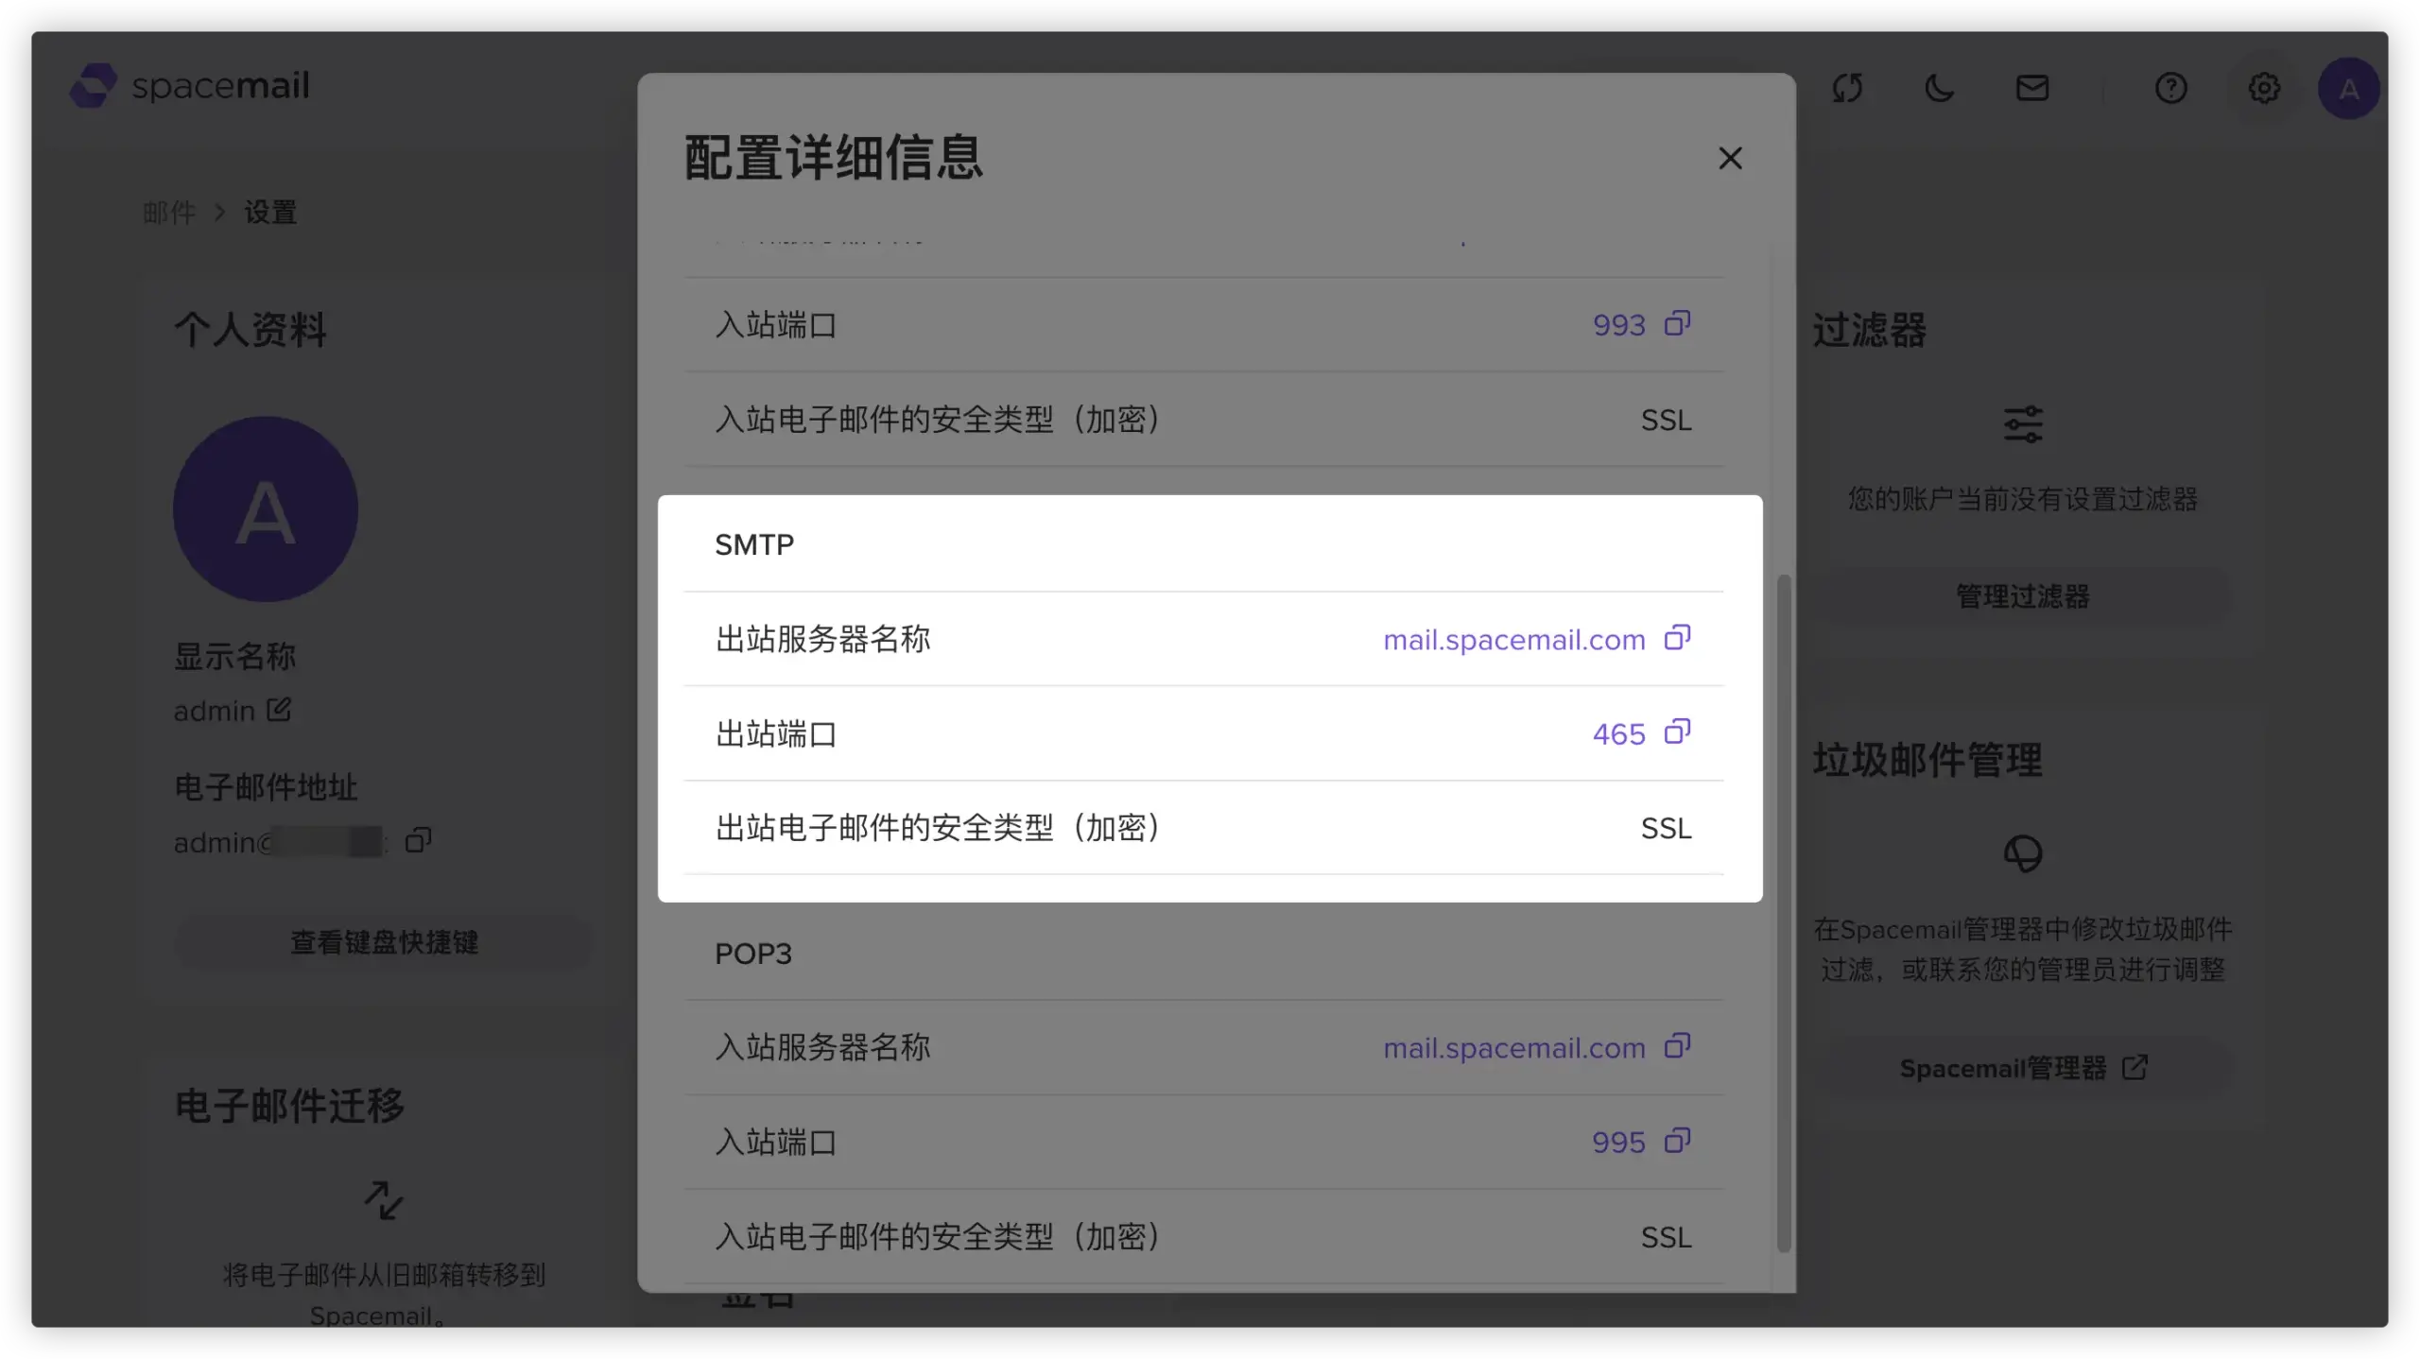2420x1359 pixels.
Task: Click SMTP outgoing server mail.spacemail.com link text
Action: [1513, 640]
